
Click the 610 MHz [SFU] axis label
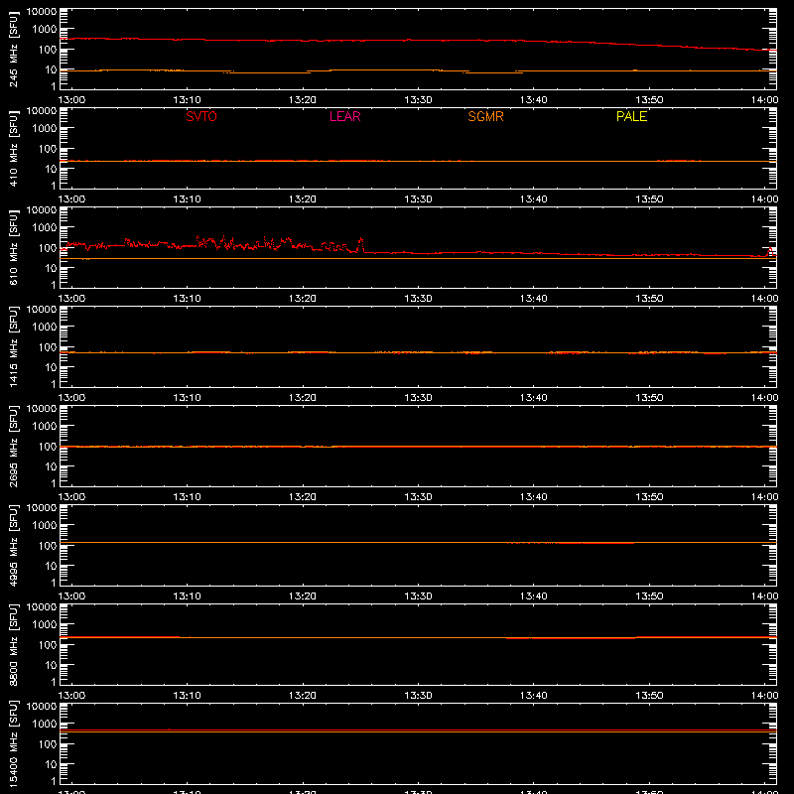(13, 247)
